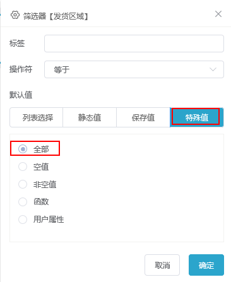The width and height of the screenshot is (231, 282).
Task: Click the gear settings icon in header
Action: tap(15, 15)
